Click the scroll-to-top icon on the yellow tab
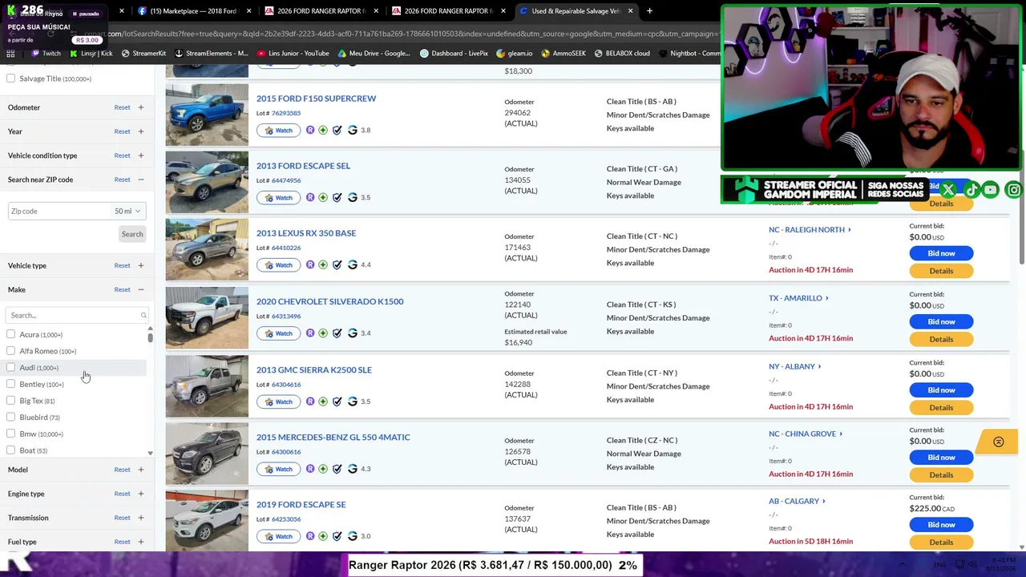Image resolution: width=1026 pixels, height=577 pixels. click(x=999, y=442)
